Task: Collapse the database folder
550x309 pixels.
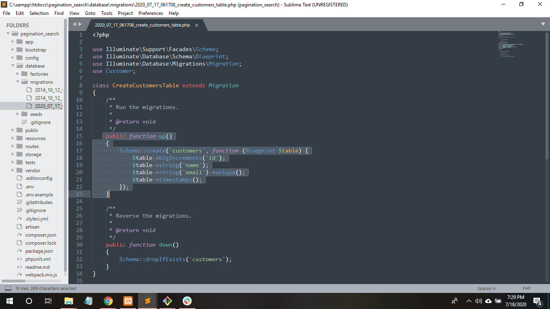Action: point(13,66)
